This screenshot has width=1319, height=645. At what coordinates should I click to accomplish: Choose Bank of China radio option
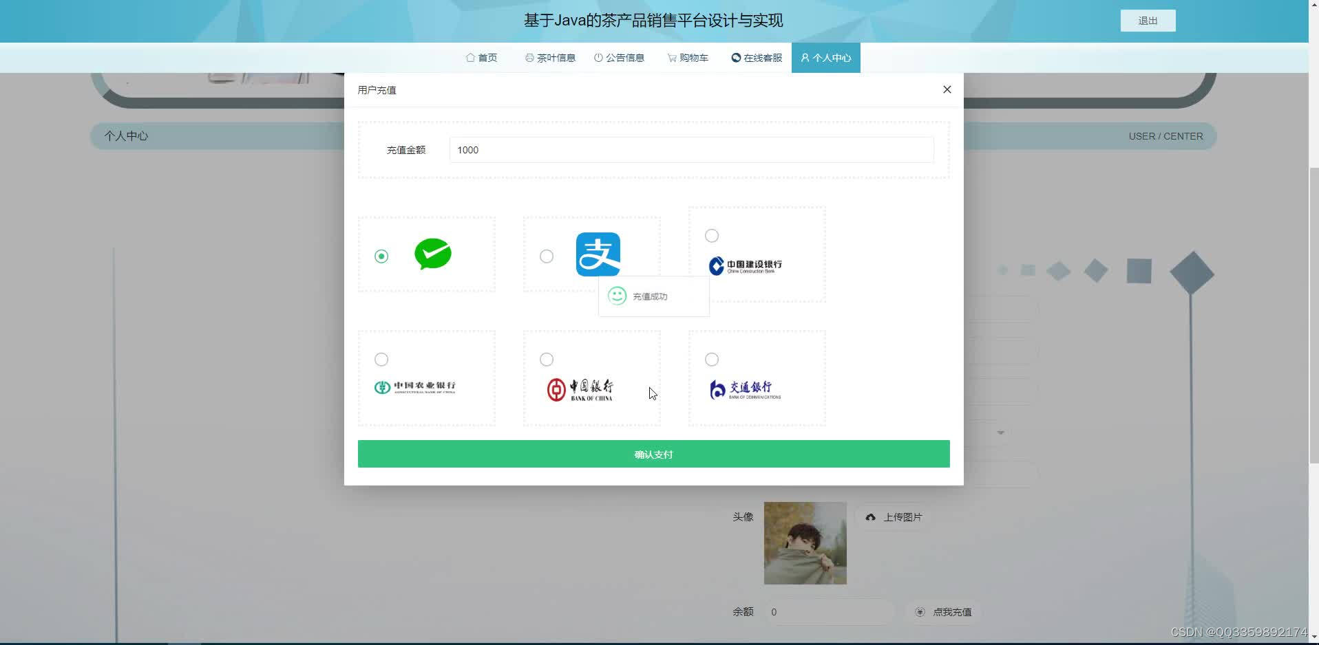click(x=547, y=359)
